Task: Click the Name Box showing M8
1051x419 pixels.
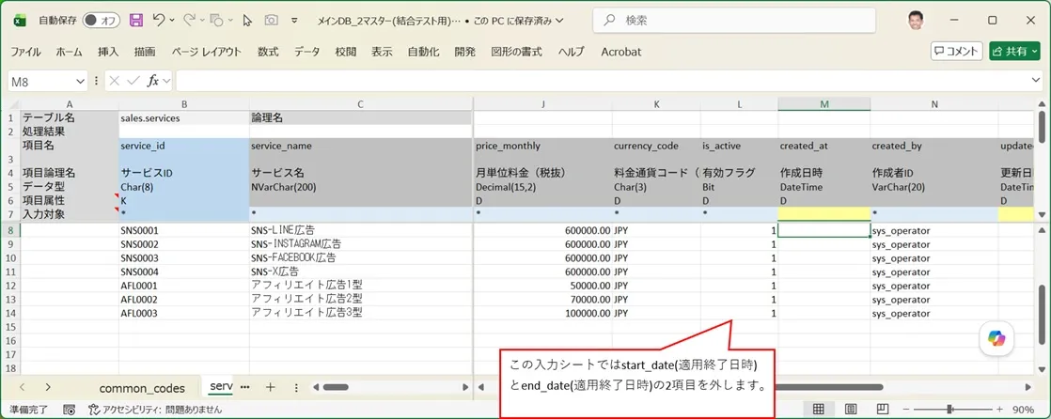Action: click(x=40, y=81)
